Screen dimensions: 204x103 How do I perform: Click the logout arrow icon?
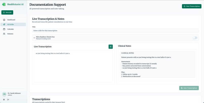tap(8, 100)
